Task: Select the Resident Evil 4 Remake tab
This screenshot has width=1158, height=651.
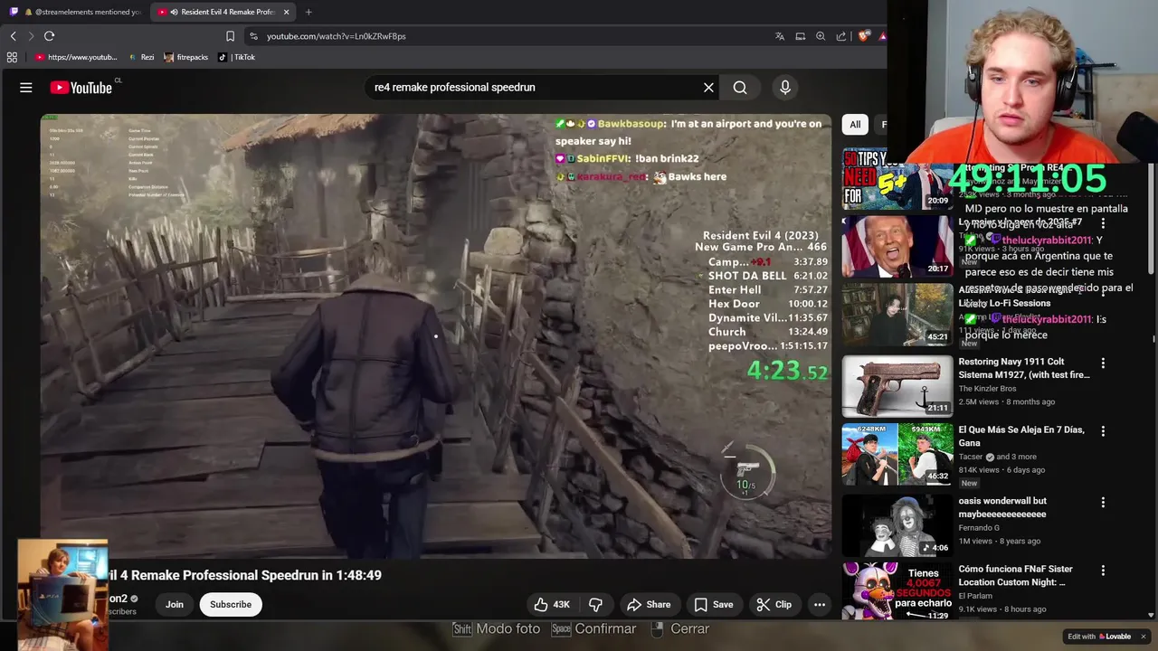Action: coord(223,12)
